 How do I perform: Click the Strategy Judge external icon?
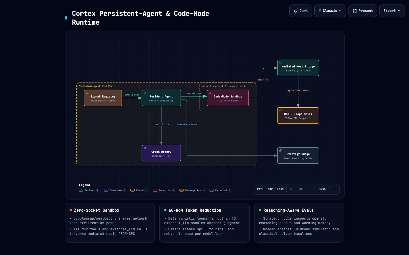pyautogui.click(x=280, y=151)
